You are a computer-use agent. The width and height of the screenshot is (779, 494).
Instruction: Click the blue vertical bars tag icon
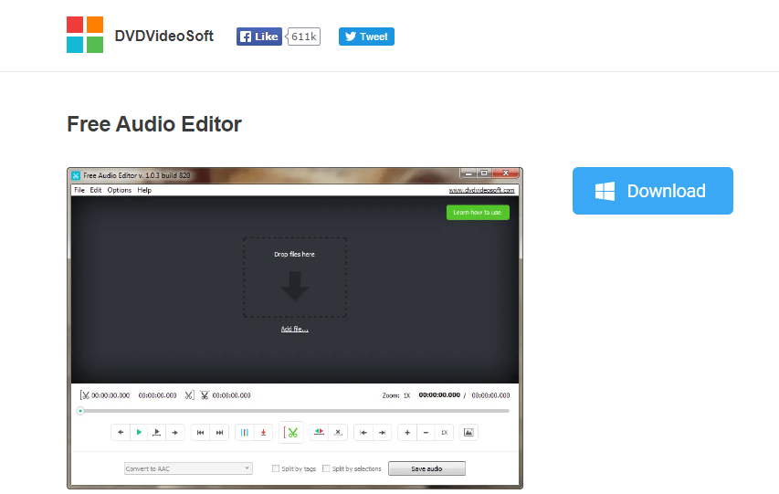point(245,433)
